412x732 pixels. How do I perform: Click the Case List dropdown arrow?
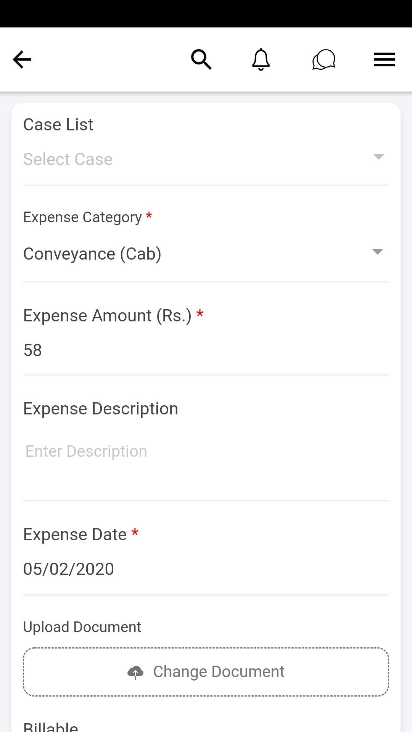tap(378, 157)
